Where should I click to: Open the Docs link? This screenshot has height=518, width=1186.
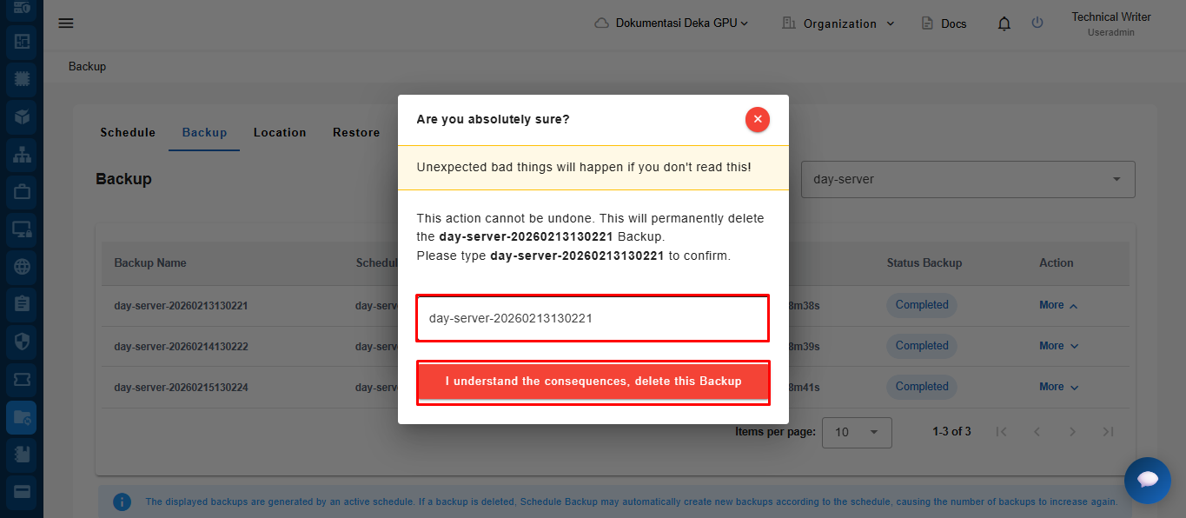click(944, 23)
